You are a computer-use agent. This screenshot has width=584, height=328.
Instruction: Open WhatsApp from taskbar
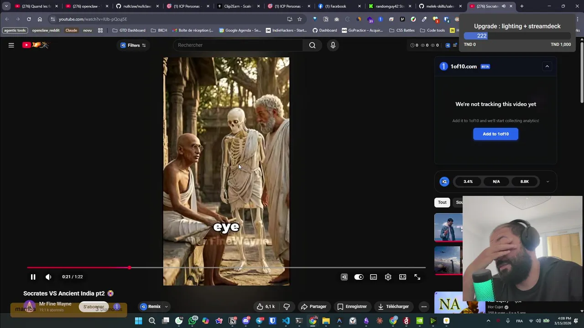[193, 321]
